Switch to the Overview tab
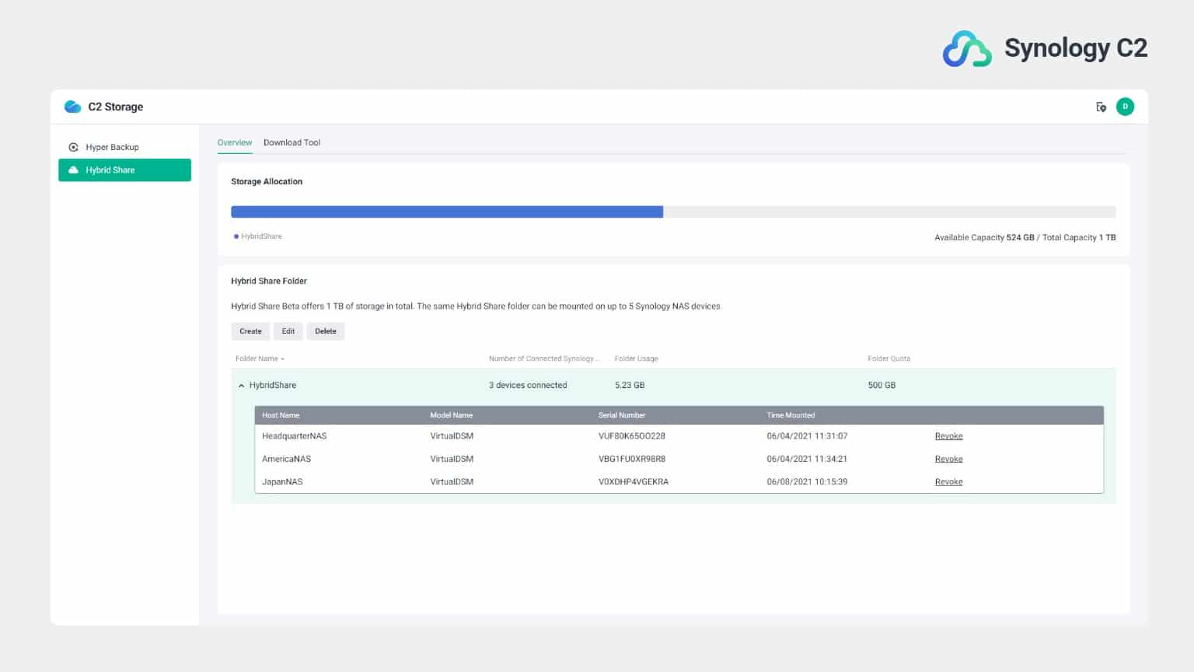The width and height of the screenshot is (1194, 672). 235,143
